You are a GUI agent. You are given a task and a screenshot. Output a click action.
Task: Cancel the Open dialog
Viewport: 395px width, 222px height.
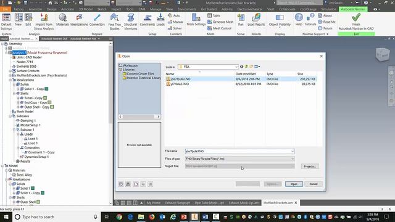coord(314,184)
